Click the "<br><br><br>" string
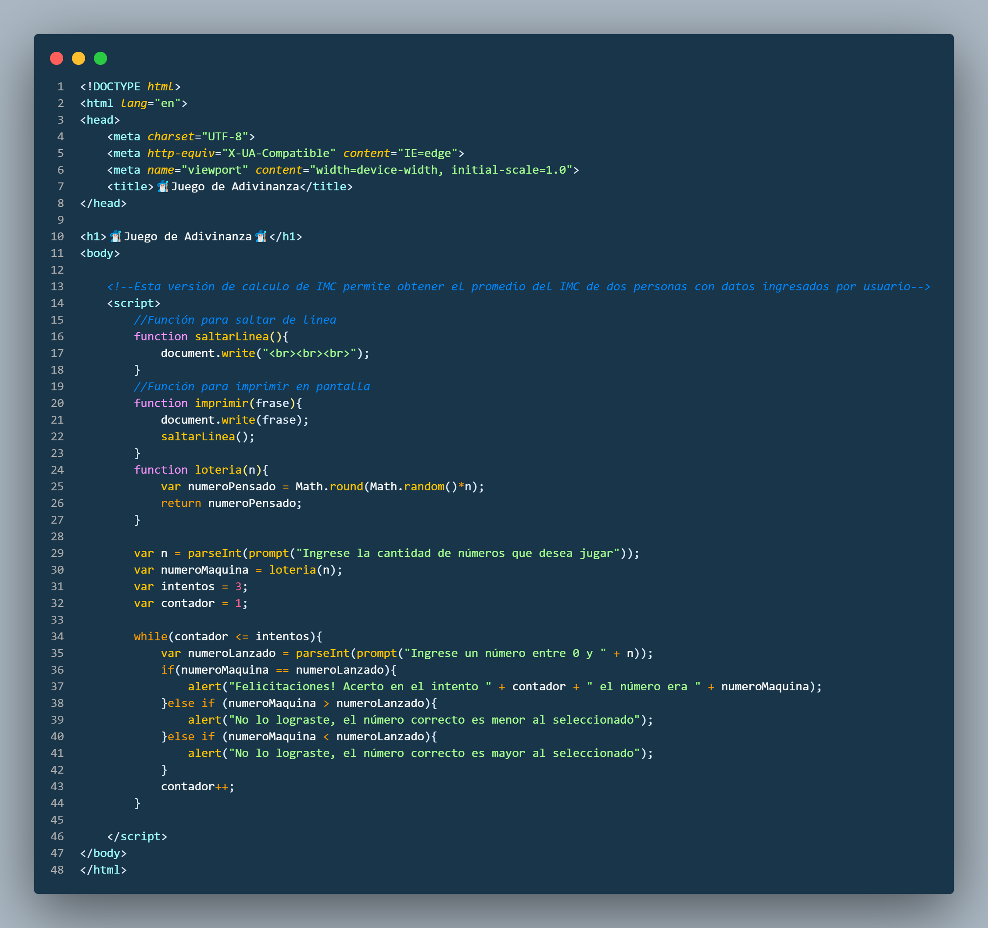Image resolution: width=988 pixels, height=928 pixels. click(x=309, y=353)
